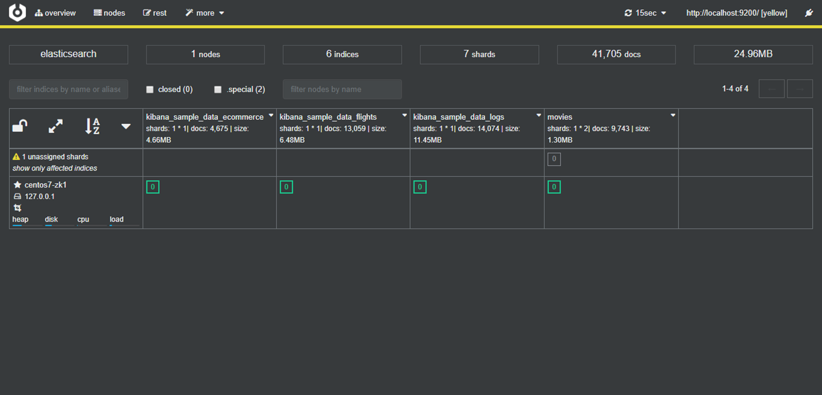Expand the more menu
Viewport: 822px width, 395px height.
point(205,13)
